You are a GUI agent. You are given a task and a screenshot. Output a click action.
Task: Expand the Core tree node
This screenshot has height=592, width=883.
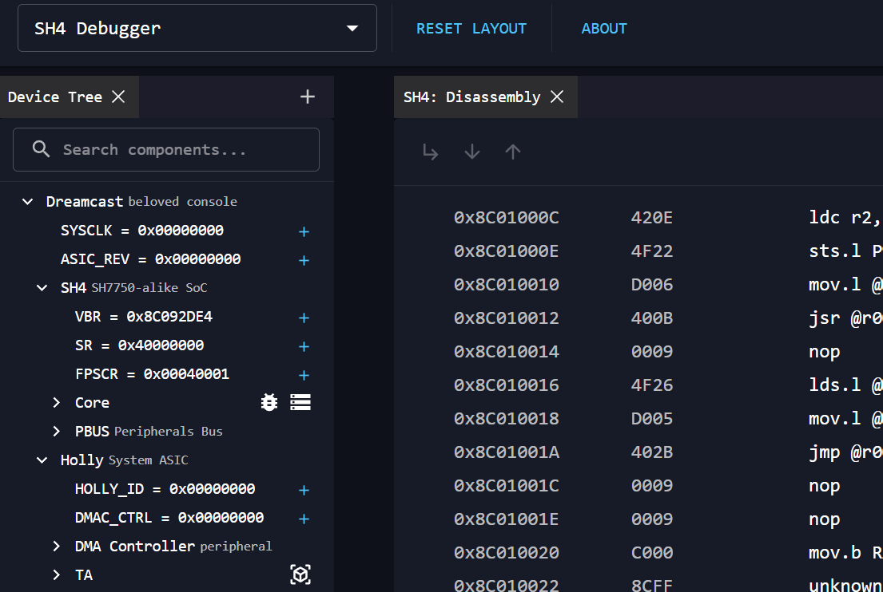click(x=56, y=403)
